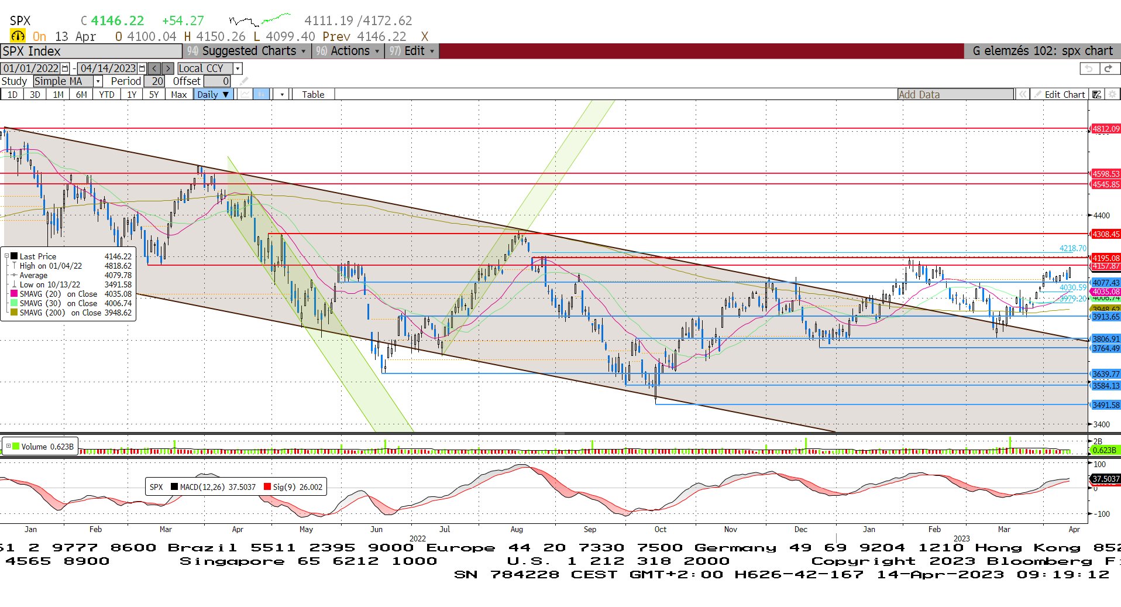
Task: Collapse the Volume panel legend
Action: tap(8, 446)
